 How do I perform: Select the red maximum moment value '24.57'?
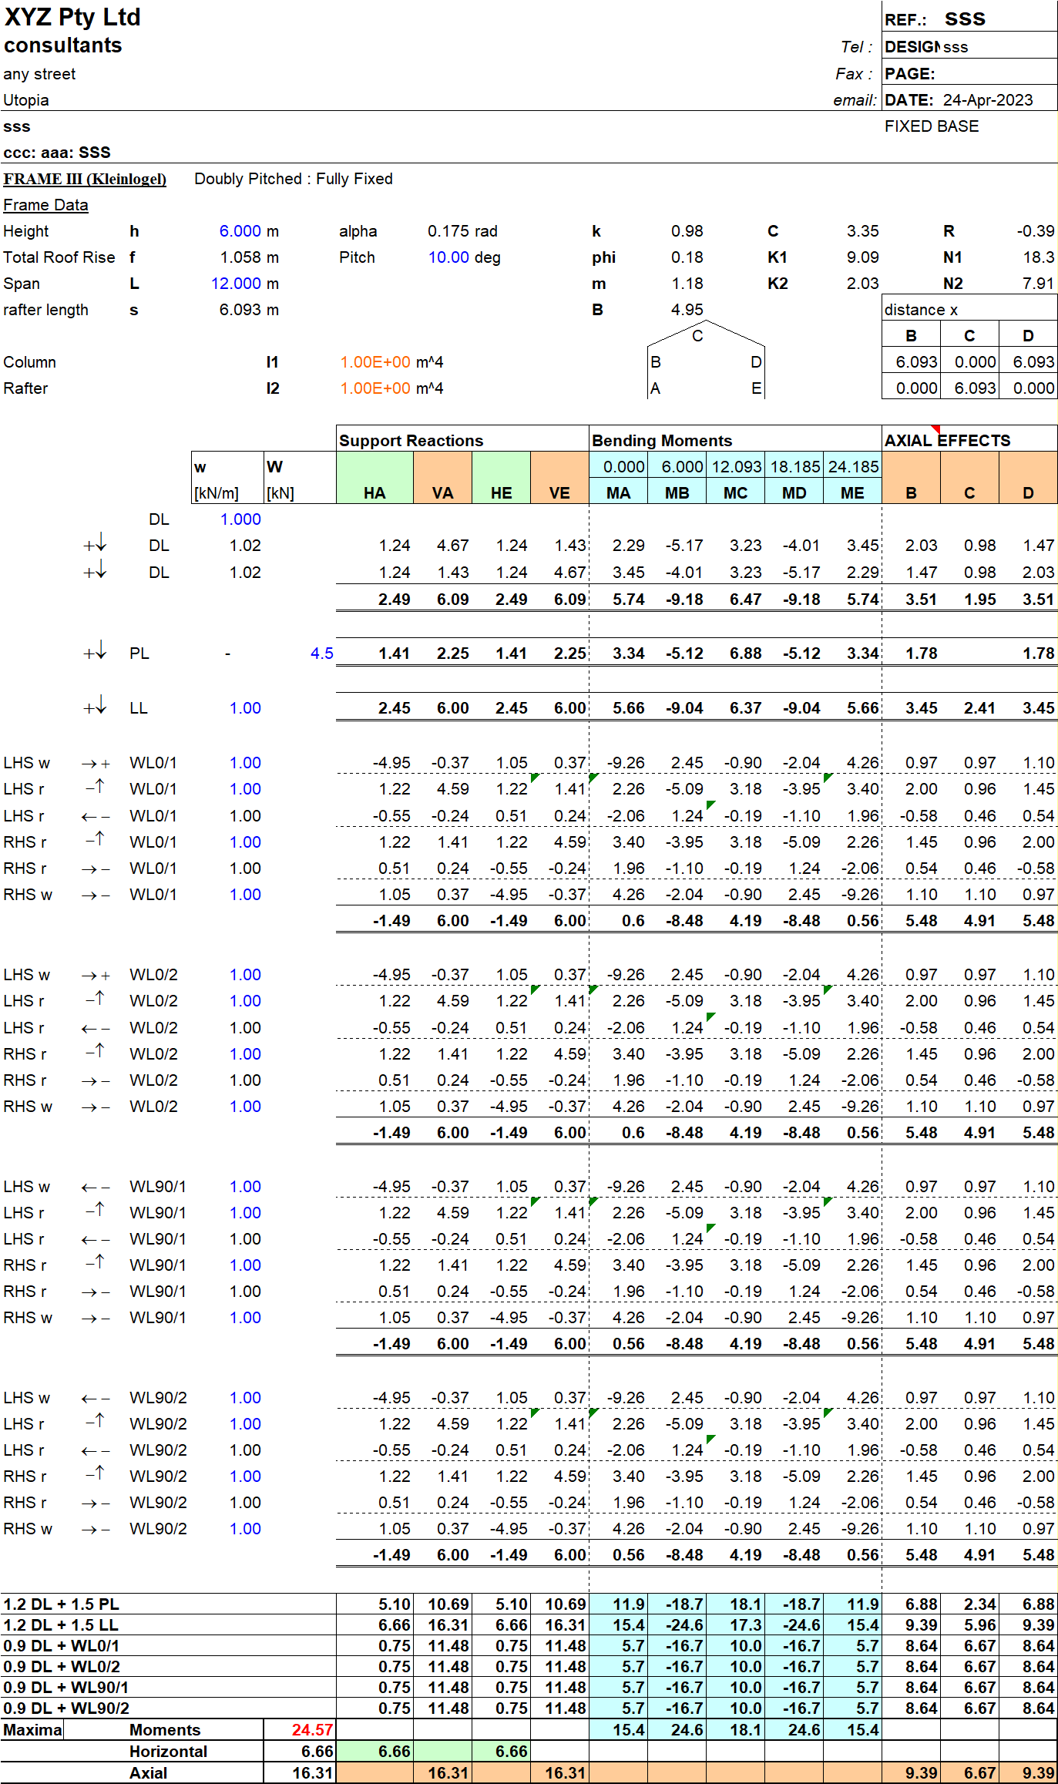tap(312, 1730)
